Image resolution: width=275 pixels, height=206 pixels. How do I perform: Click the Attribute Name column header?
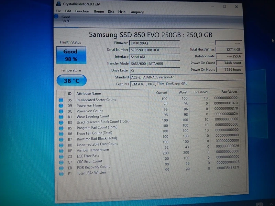tap(89, 93)
